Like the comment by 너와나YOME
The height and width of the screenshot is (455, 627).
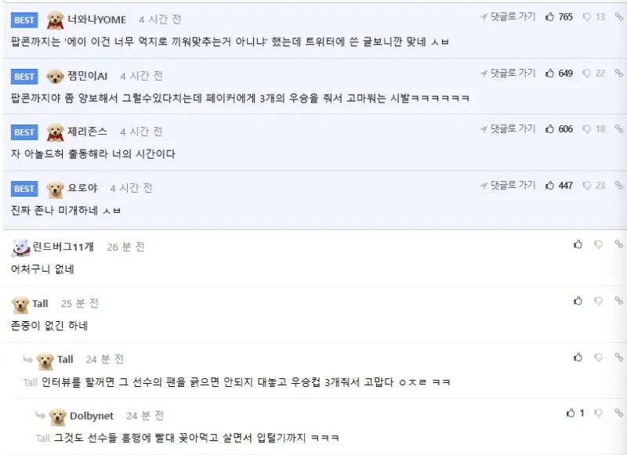tap(550, 16)
